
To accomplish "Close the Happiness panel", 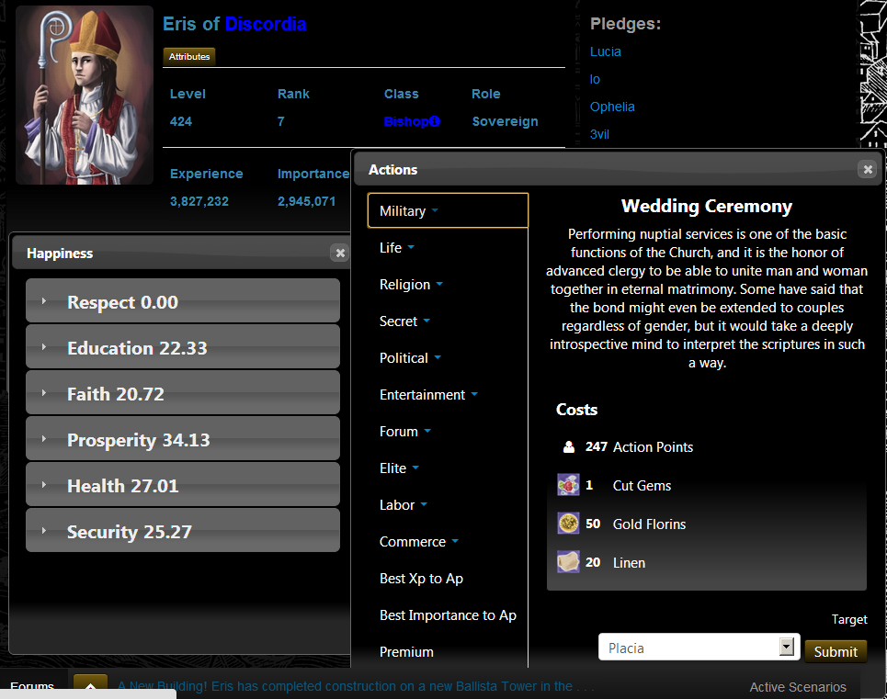I will 340,253.
